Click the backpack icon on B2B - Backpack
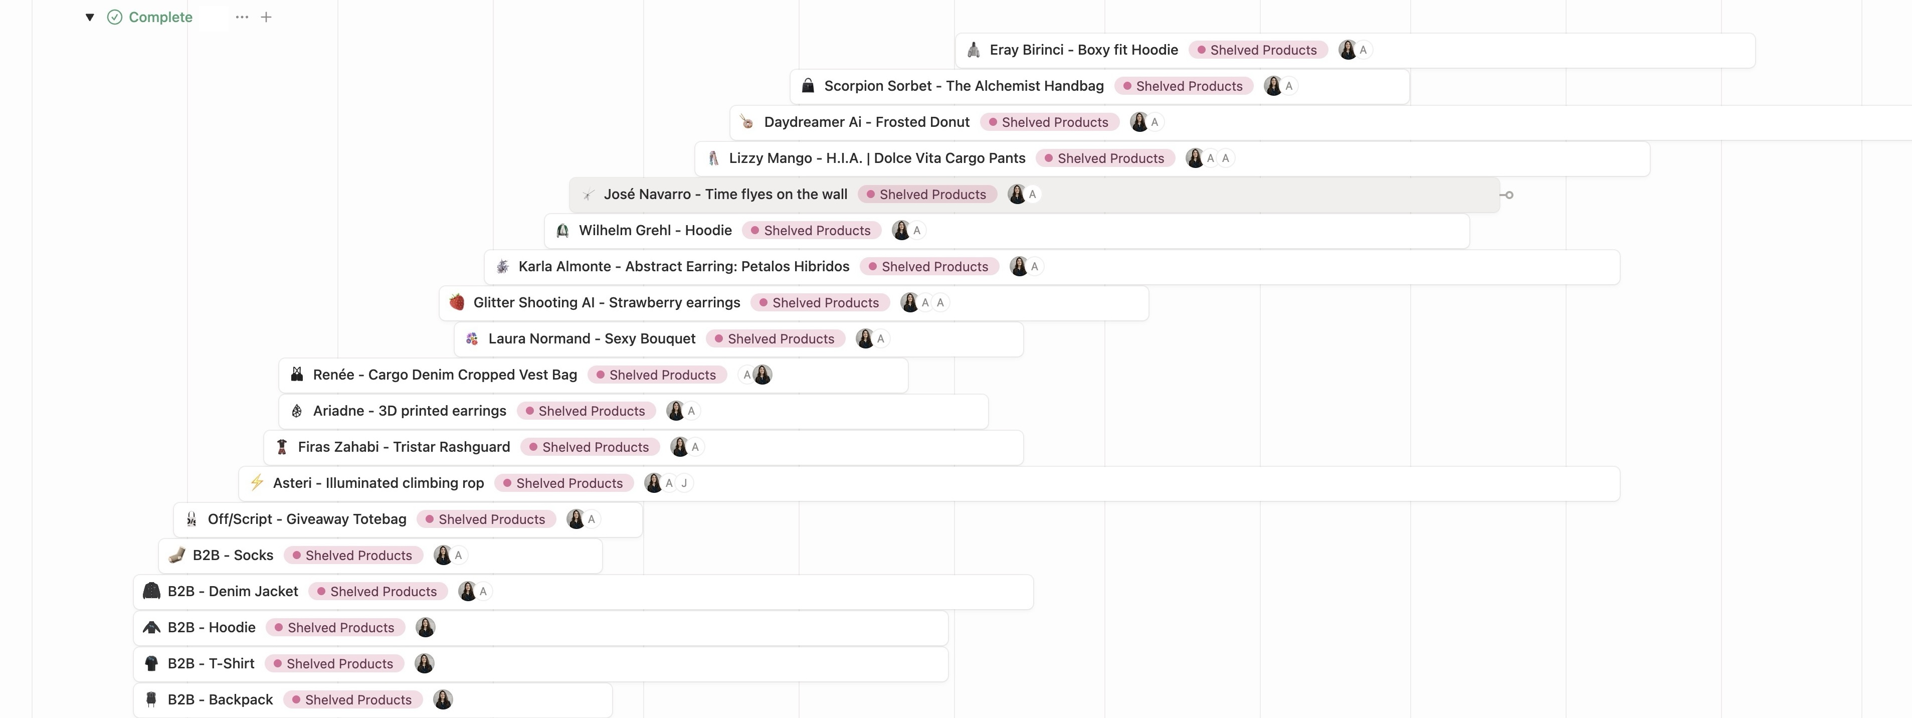This screenshot has height=718, width=1912. click(x=151, y=699)
